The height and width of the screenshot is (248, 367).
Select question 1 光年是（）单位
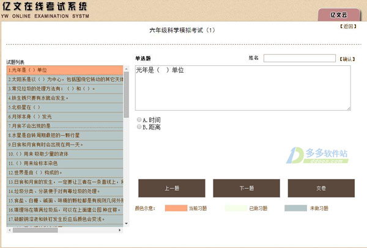(65, 70)
